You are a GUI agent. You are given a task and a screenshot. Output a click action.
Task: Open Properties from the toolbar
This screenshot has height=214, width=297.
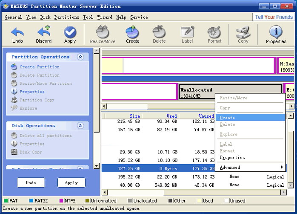pos(276,35)
